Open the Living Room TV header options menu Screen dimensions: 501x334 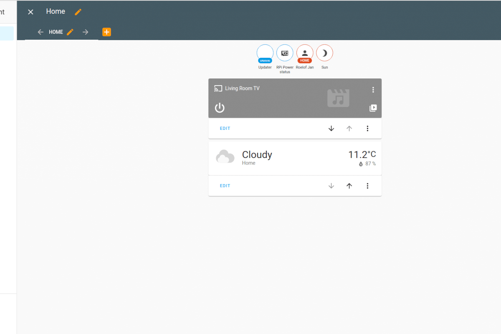pyautogui.click(x=373, y=90)
